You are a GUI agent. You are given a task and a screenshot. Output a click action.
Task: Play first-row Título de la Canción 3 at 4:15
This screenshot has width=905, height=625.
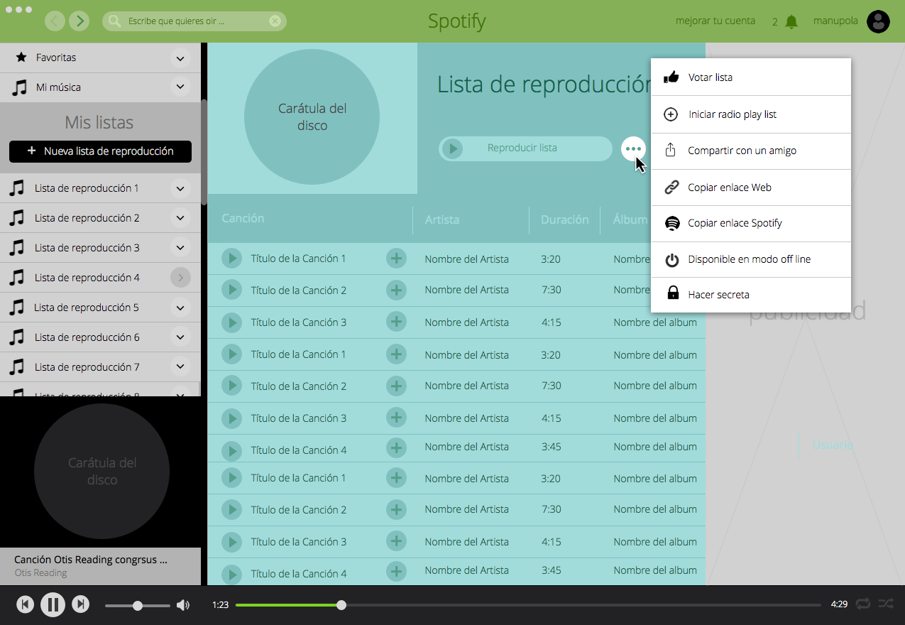[x=231, y=322]
